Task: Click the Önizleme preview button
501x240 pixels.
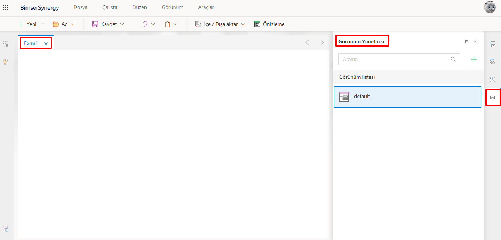Action: (269, 24)
